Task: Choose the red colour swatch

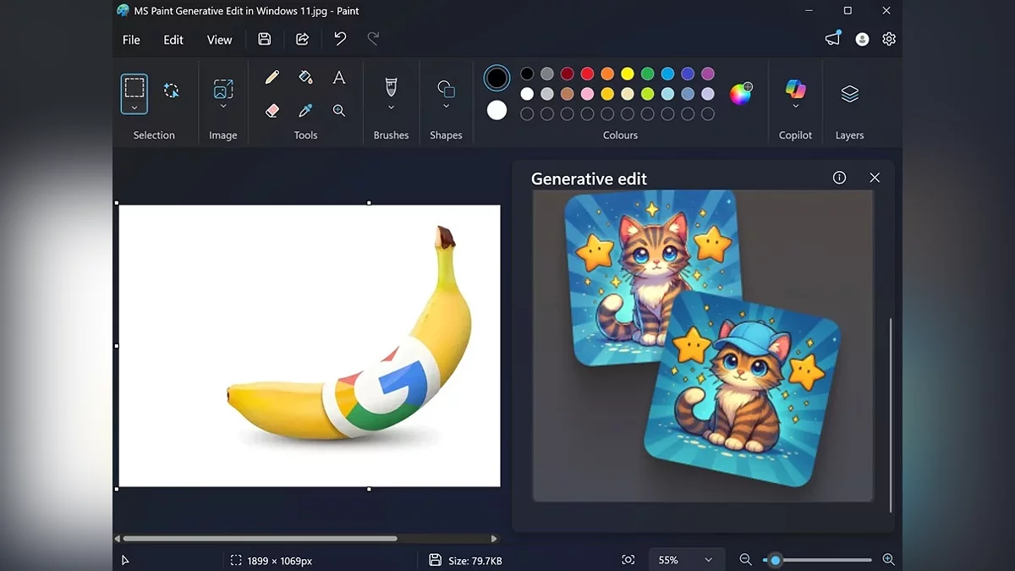Action: tap(587, 74)
